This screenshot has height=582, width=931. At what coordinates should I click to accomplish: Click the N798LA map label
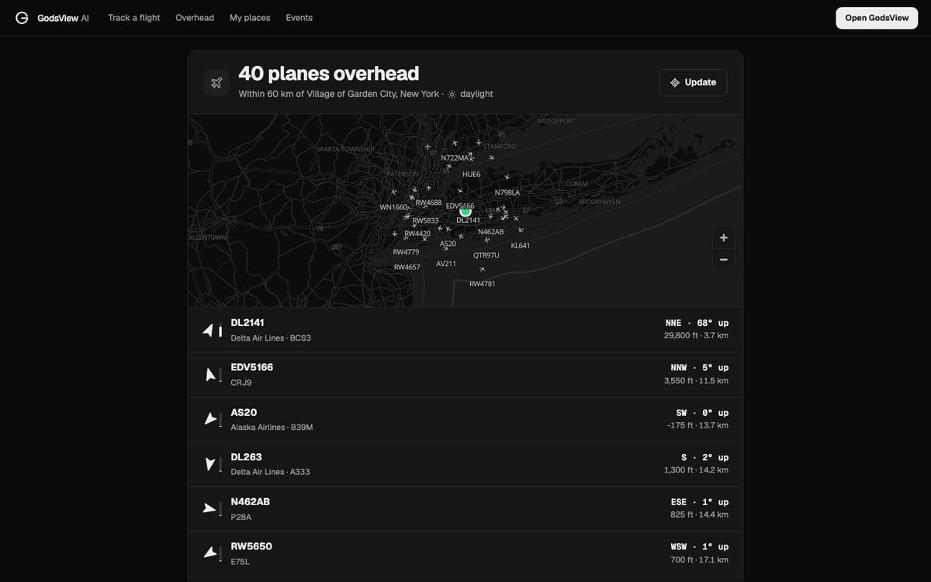tap(507, 192)
